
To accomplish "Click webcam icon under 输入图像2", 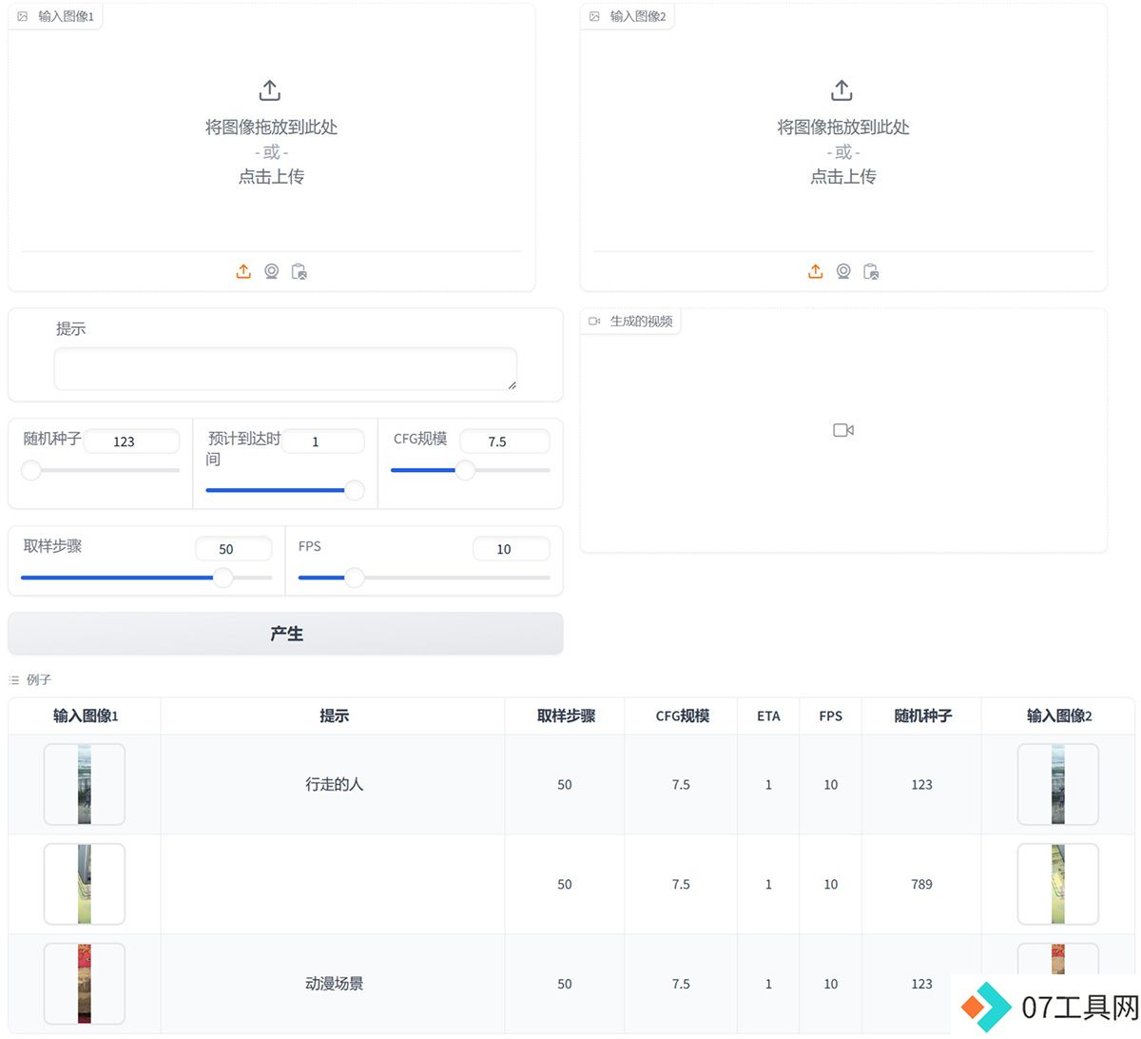I will click(x=843, y=271).
